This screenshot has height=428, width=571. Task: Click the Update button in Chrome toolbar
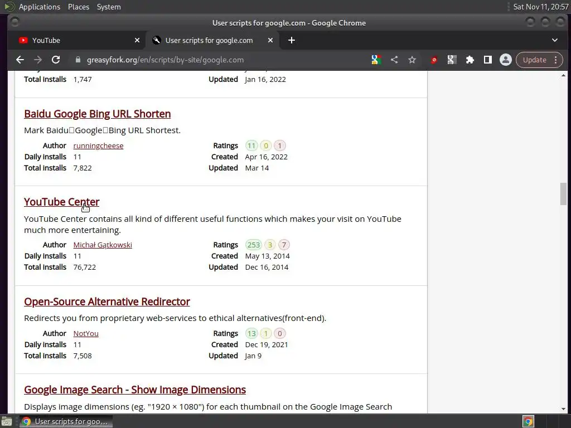[x=535, y=60]
